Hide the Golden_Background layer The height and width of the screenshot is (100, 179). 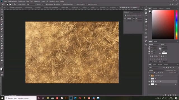[149, 76]
